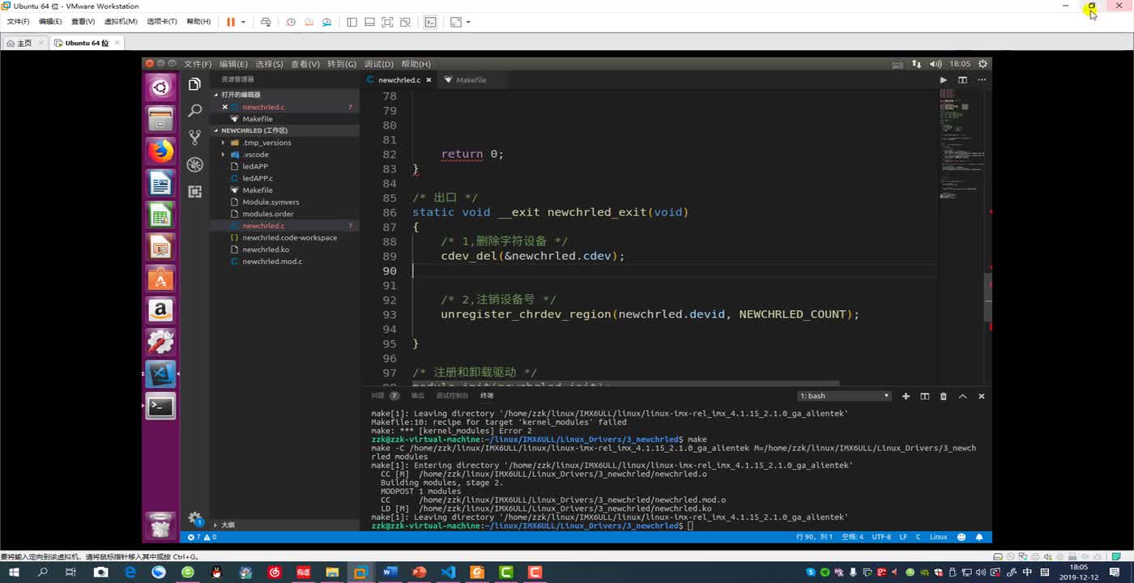Open the Explorer view in VS Code activity bar
The height and width of the screenshot is (583, 1134).
pos(194,84)
